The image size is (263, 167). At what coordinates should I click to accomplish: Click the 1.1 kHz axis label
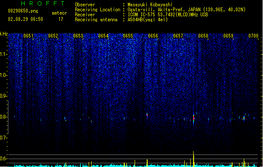click(4, 54)
